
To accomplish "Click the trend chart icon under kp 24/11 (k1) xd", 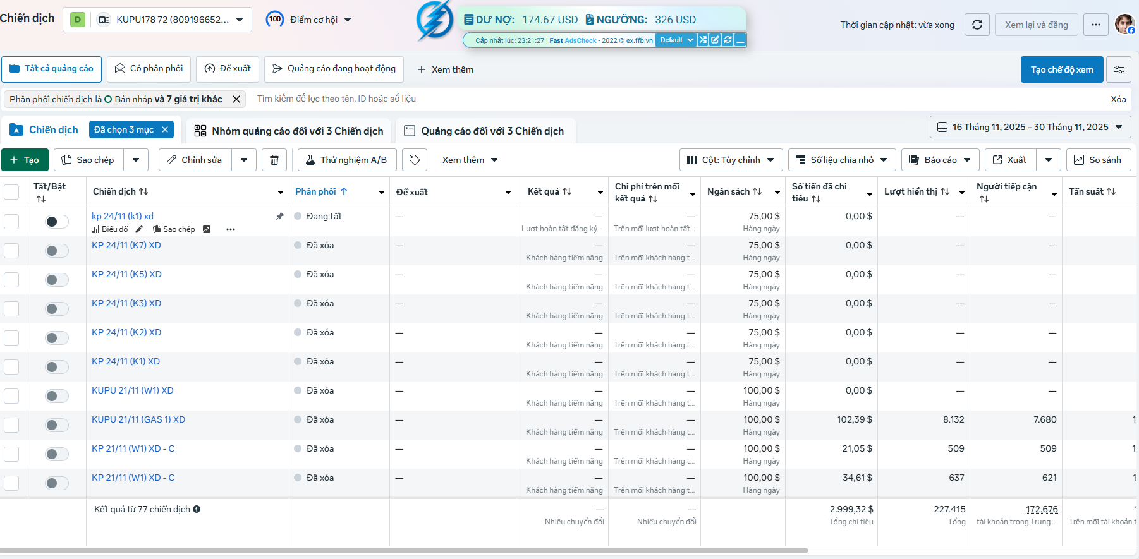I will [x=207, y=229].
